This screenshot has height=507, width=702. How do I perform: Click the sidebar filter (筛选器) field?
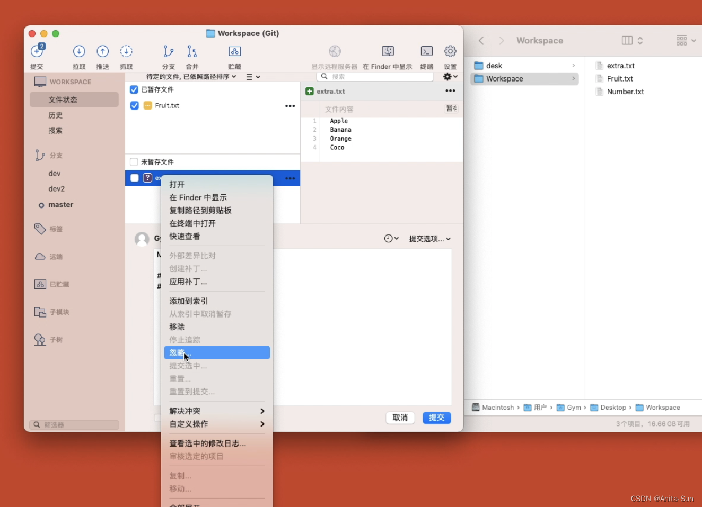coord(74,425)
